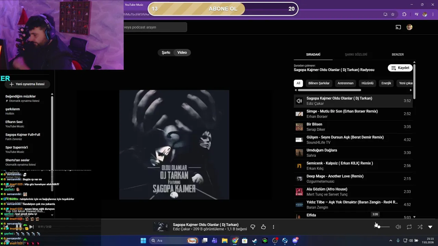Open Discord from the taskbar
The image size is (438, 246).
click(295, 241)
